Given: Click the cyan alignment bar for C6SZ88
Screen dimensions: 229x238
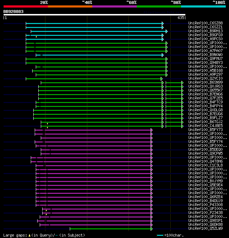Looking at the screenshot, I should [94, 24].
